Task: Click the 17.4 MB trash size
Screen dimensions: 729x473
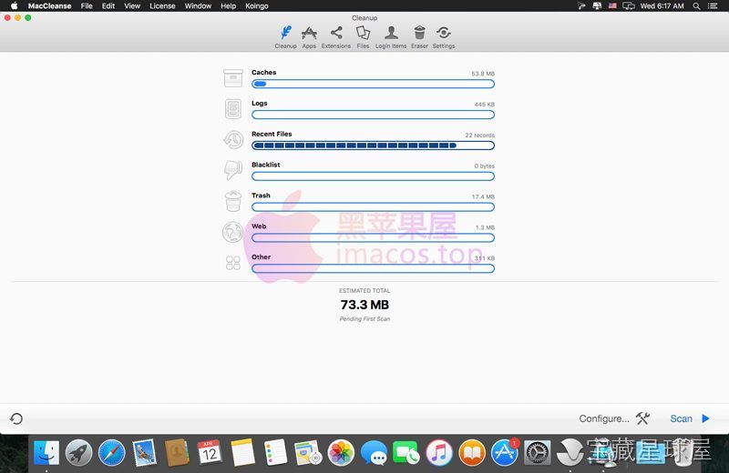Action: pos(483,196)
